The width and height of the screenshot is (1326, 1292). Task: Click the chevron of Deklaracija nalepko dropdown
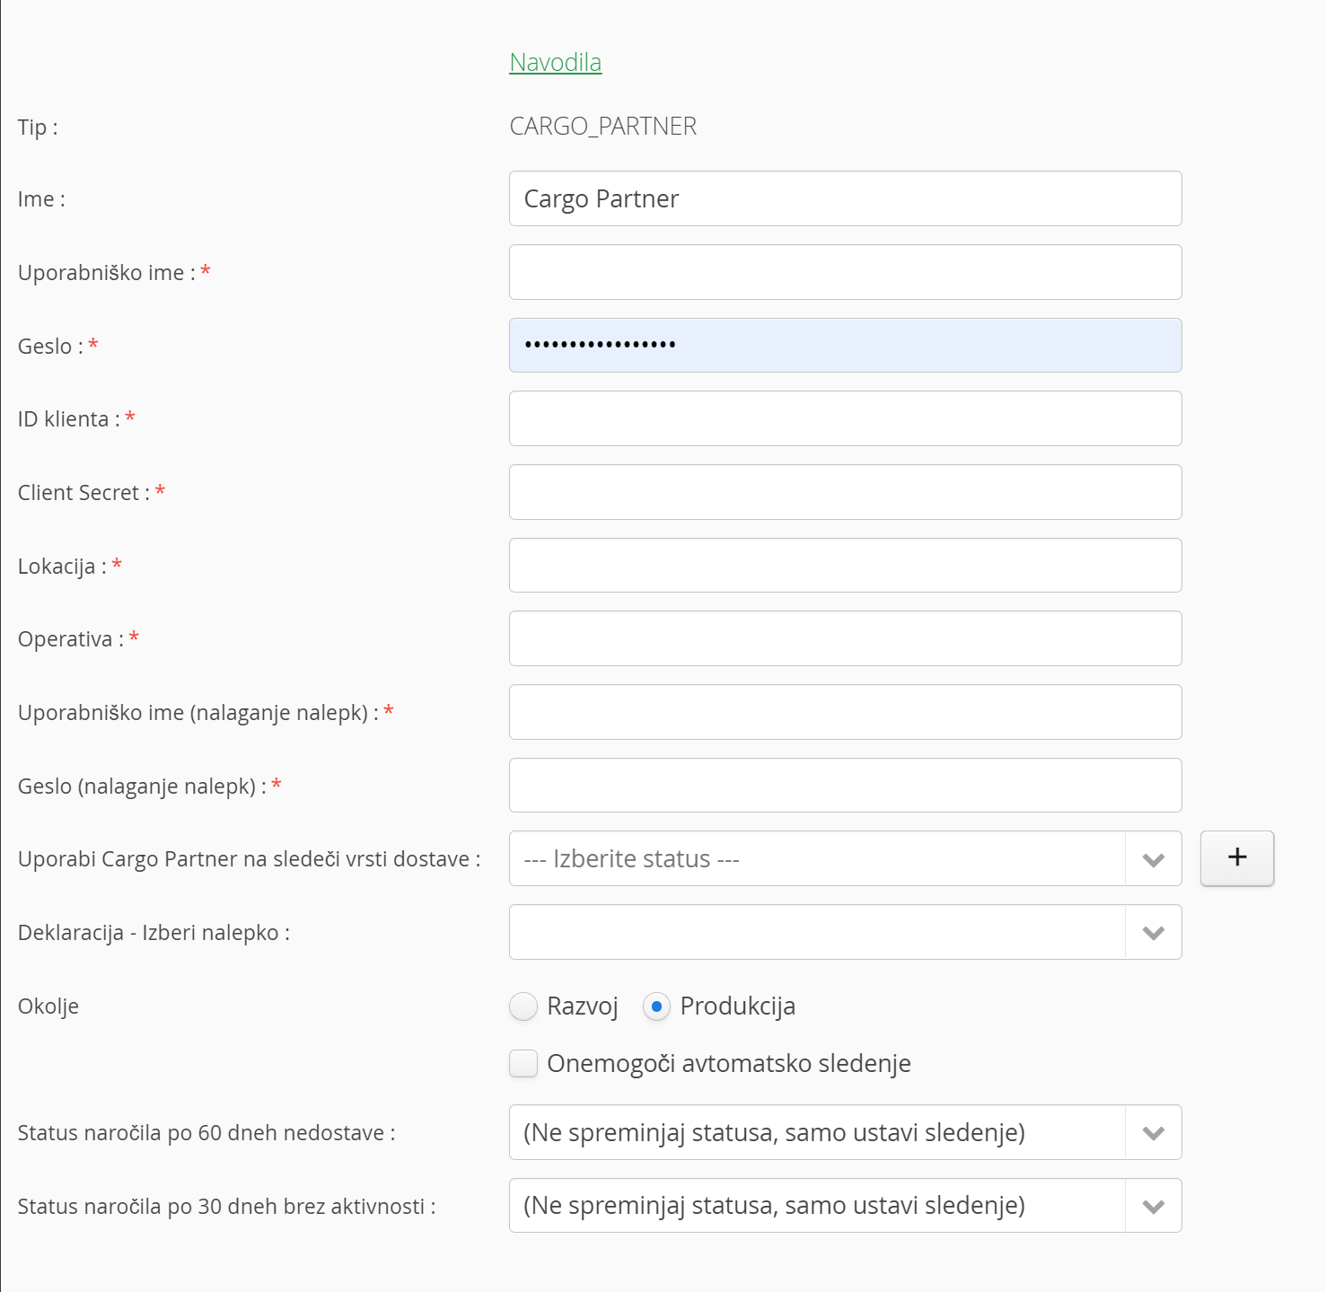(1154, 933)
